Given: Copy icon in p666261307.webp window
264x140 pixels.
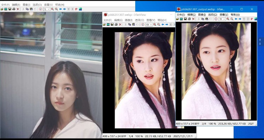Looking at the screenshot, I should (130, 25).
